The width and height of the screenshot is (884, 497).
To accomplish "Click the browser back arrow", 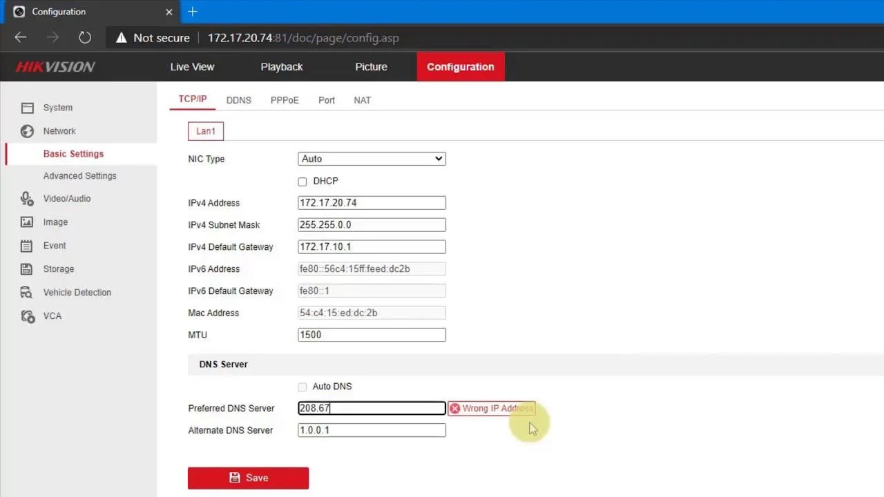I will tap(21, 37).
